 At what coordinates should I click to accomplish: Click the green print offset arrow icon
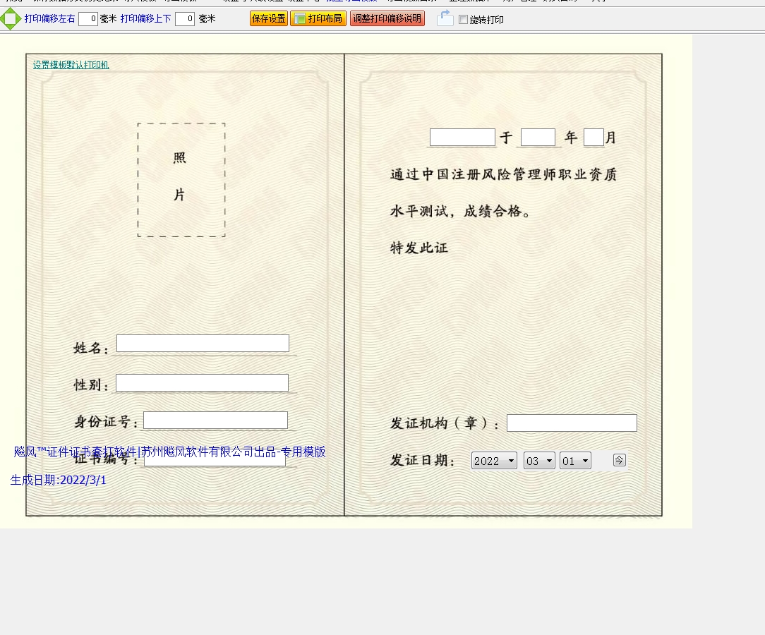[11, 18]
